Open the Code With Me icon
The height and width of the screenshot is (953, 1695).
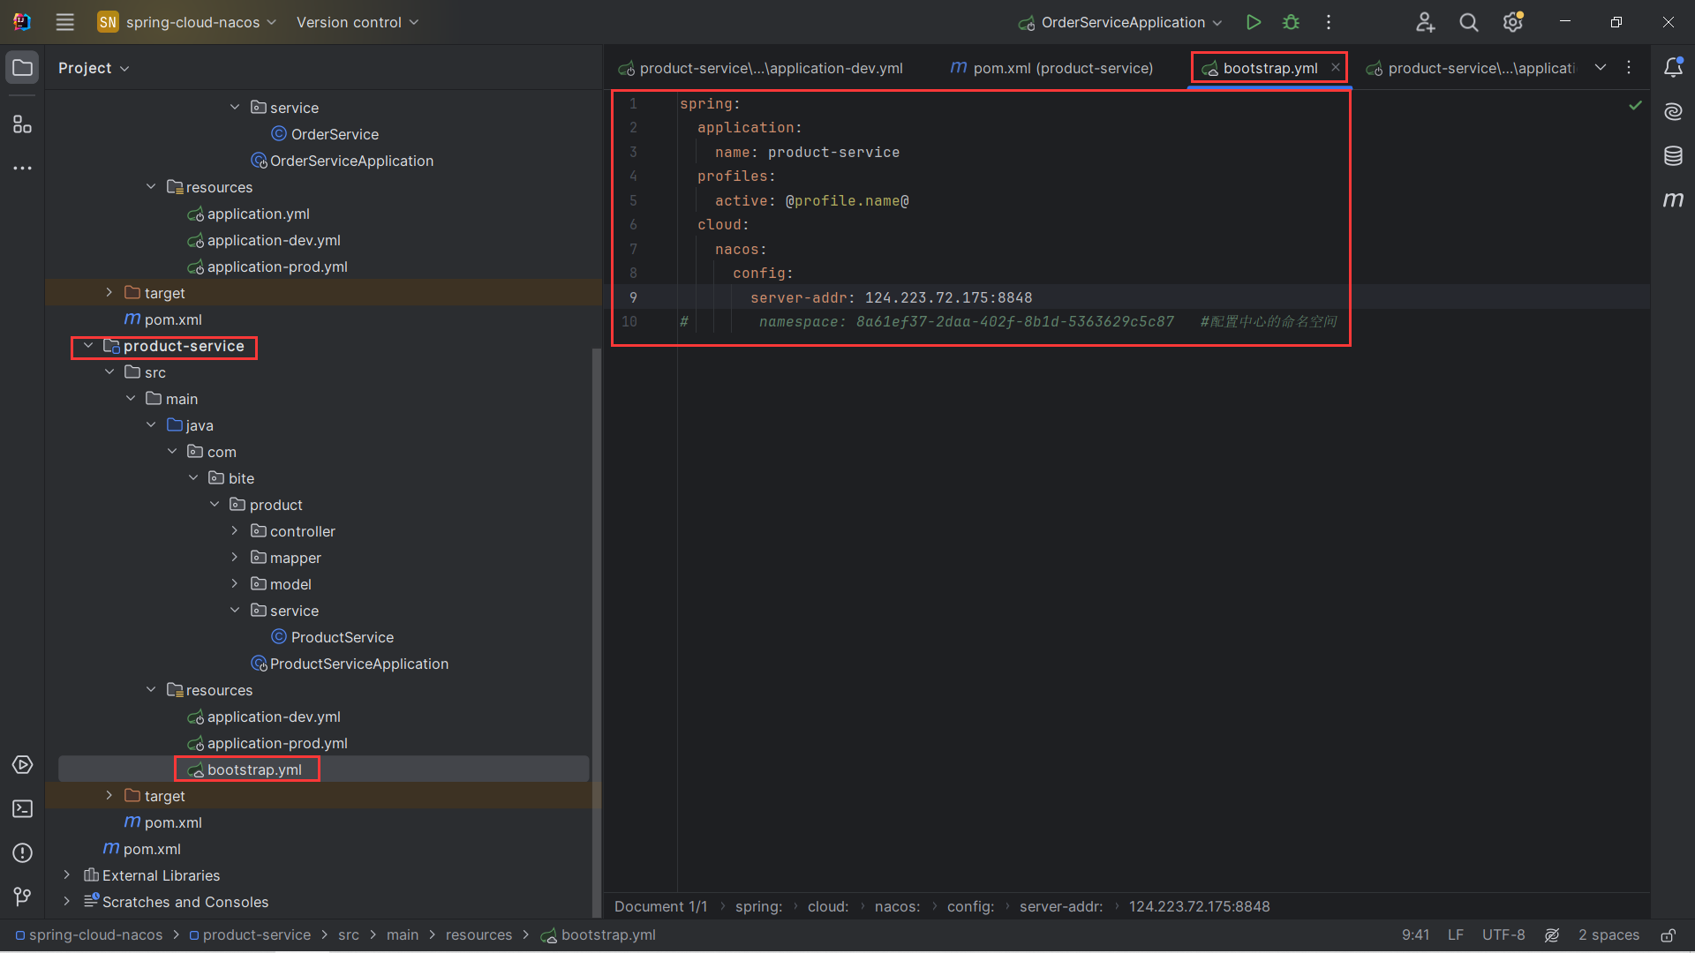pos(1425,22)
